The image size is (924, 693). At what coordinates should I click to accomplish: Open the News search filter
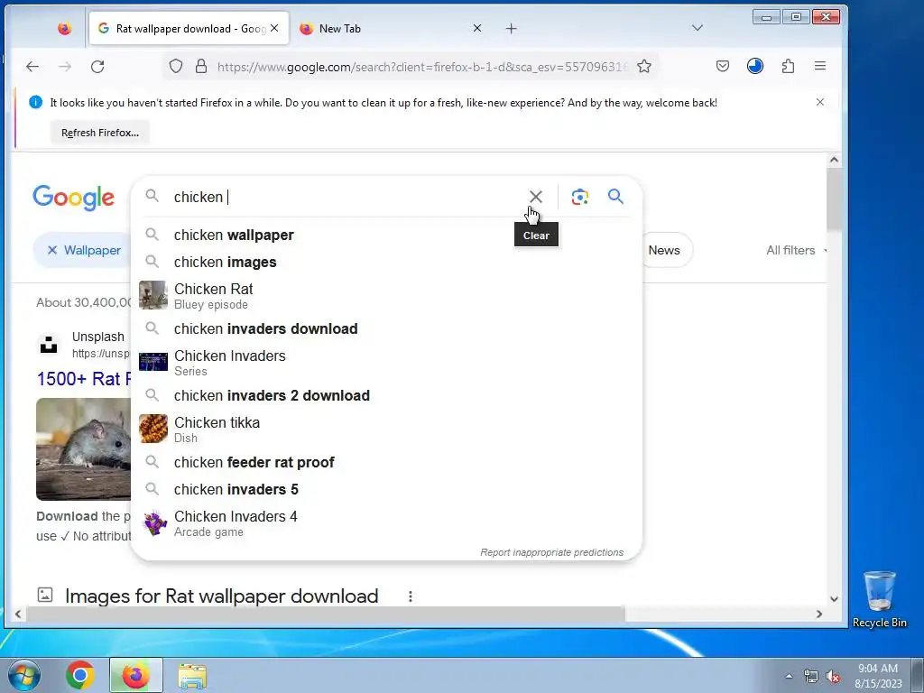pyautogui.click(x=664, y=250)
